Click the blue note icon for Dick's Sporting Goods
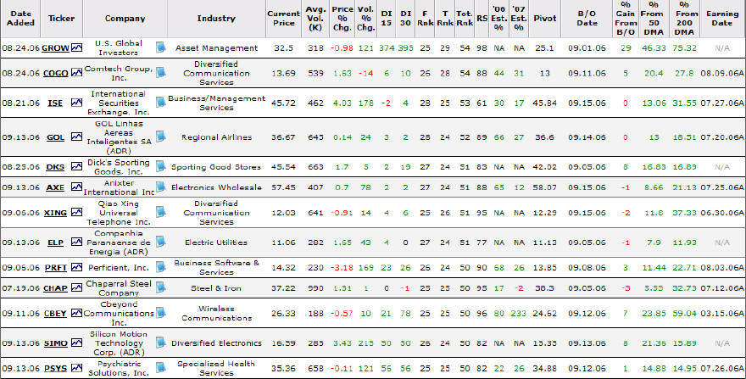The image size is (746, 379). 161,166
